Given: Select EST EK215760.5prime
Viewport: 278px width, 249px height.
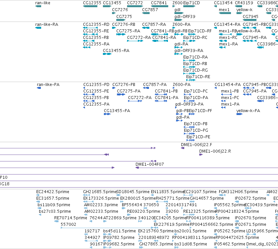Looking at the screenshot, I should (x=156, y=231).
